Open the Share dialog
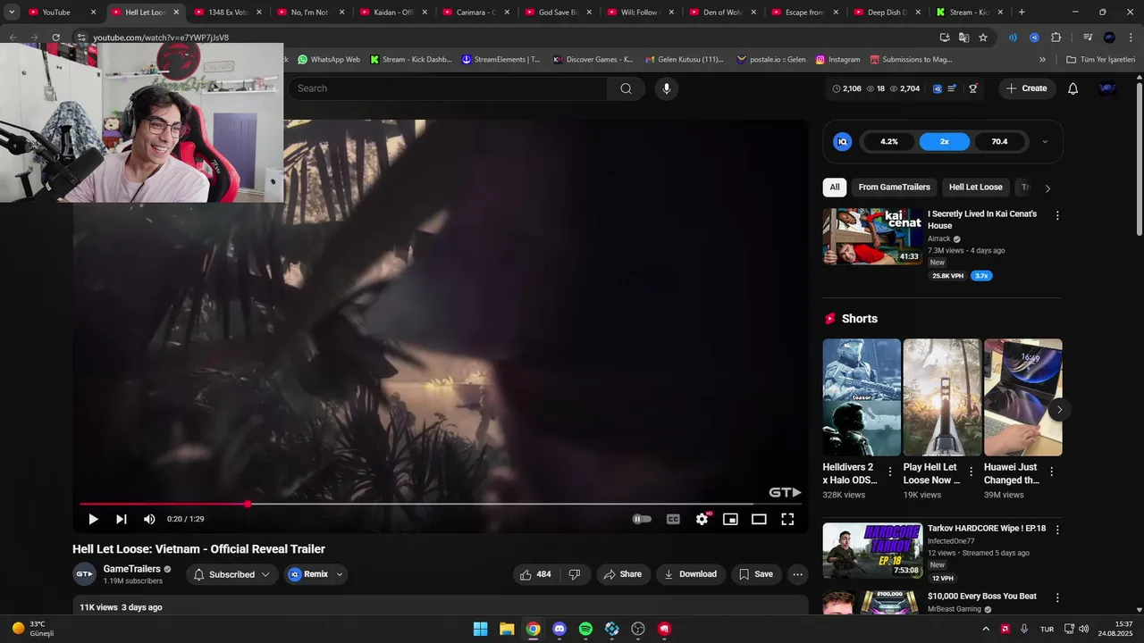Viewport: 1144px width, 643px height. [x=622, y=574]
